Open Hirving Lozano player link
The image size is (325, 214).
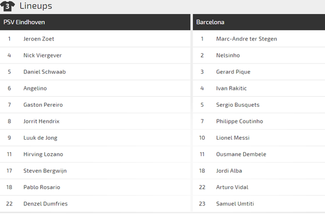(43, 154)
